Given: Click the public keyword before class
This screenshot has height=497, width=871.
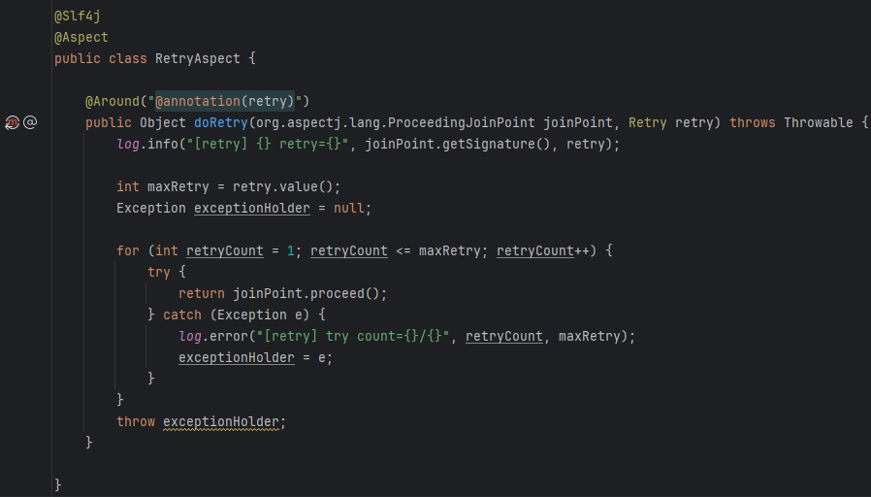Looking at the screenshot, I should 78,58.
